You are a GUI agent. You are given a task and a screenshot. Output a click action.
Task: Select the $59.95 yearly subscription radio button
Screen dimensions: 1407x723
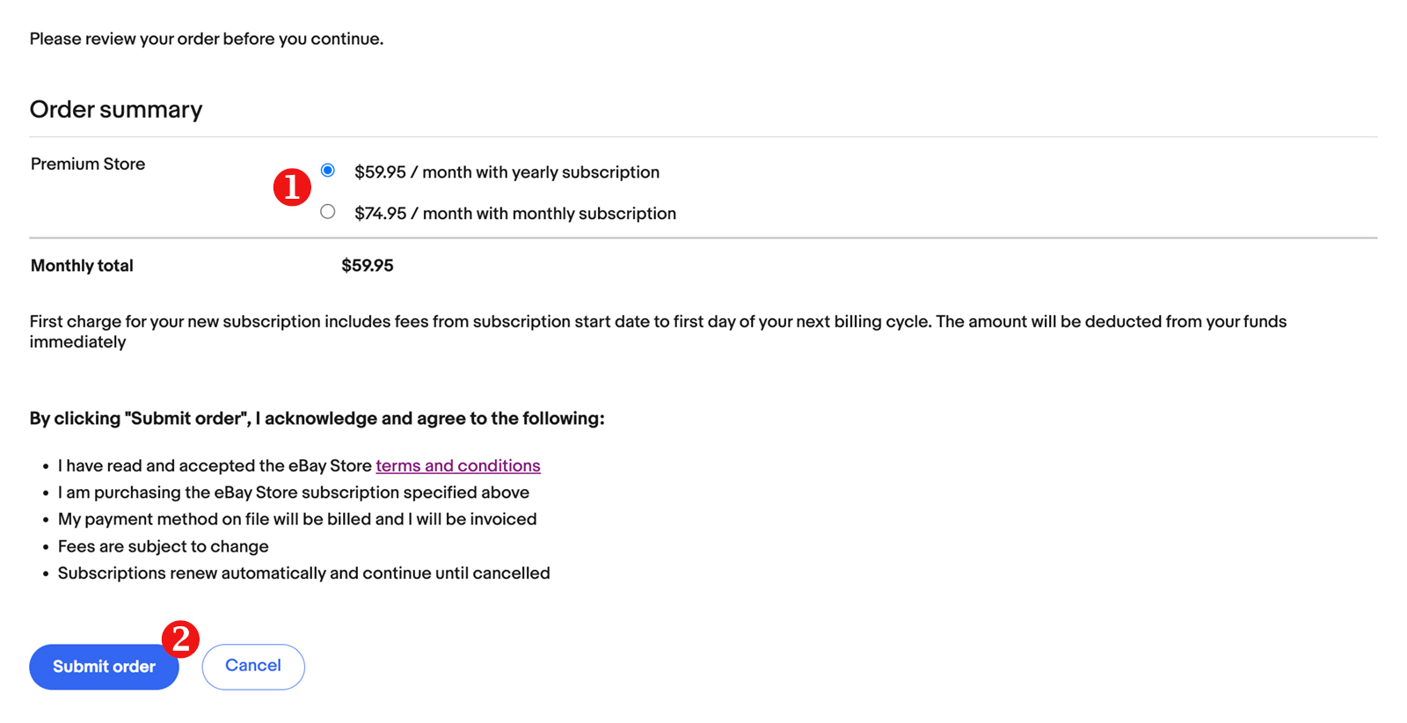(x=328, y=171)
